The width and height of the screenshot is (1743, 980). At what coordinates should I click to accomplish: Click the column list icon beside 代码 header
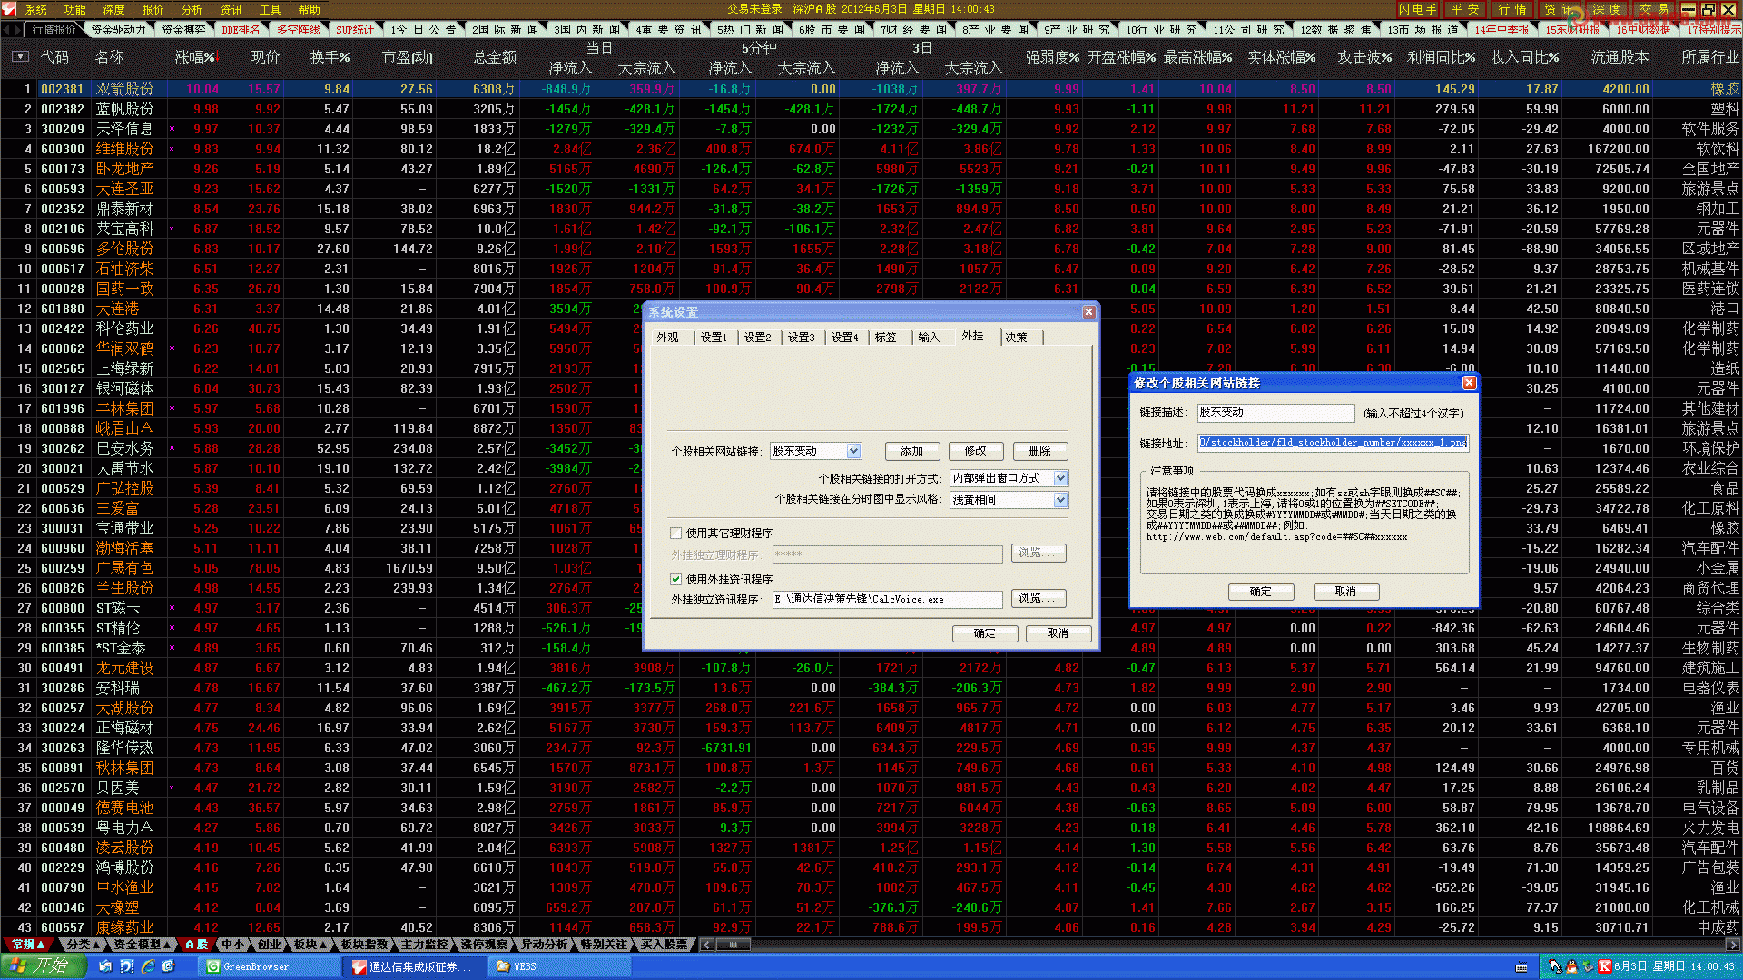(20, 57)
